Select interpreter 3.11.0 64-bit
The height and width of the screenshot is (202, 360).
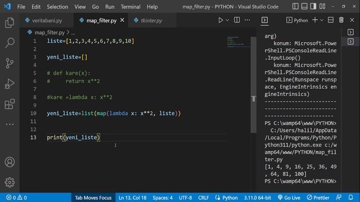[x=258, y=198]
